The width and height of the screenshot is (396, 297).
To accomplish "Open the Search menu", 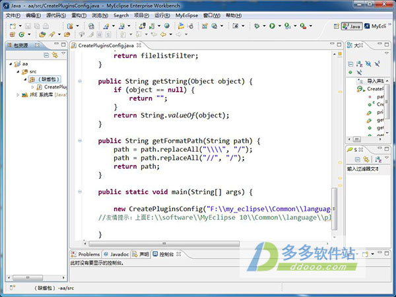I will click(121, 15).
